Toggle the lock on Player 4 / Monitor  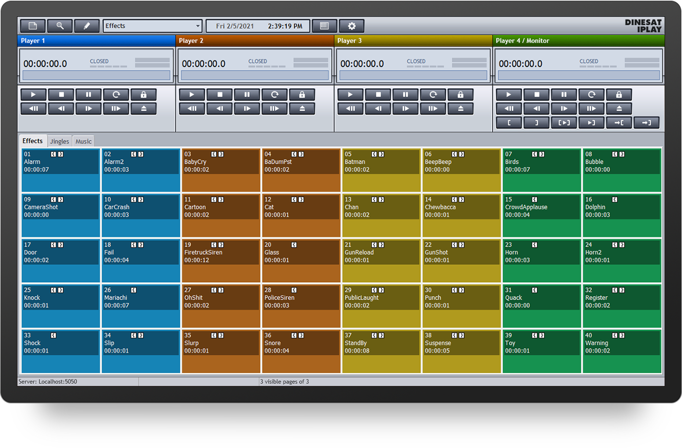pyautogui.click(x=619, y=95)
